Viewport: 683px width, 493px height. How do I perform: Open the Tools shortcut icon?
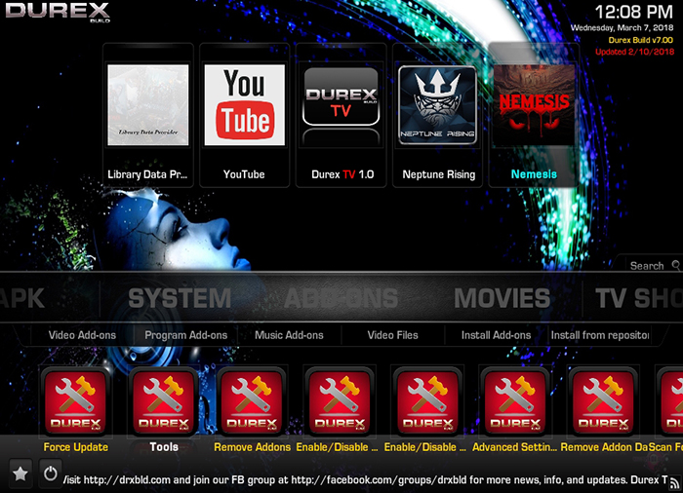tap(164, 400)
